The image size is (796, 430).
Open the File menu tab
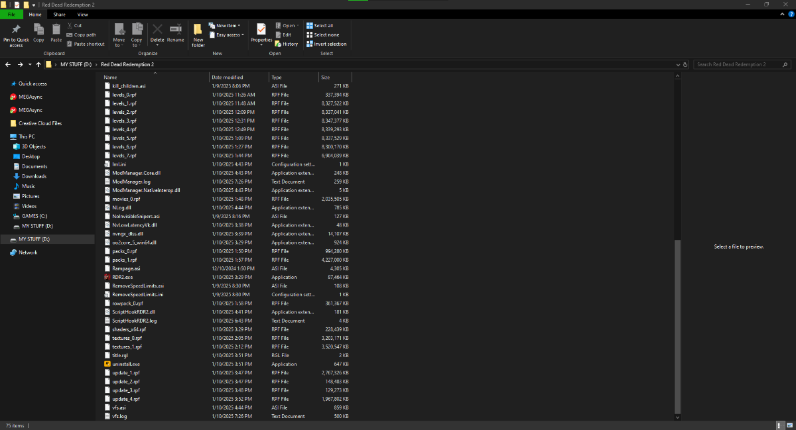[x=12, y=14]
